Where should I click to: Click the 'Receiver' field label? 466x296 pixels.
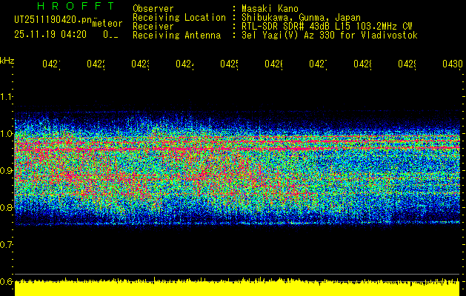[x=153, y=27]
